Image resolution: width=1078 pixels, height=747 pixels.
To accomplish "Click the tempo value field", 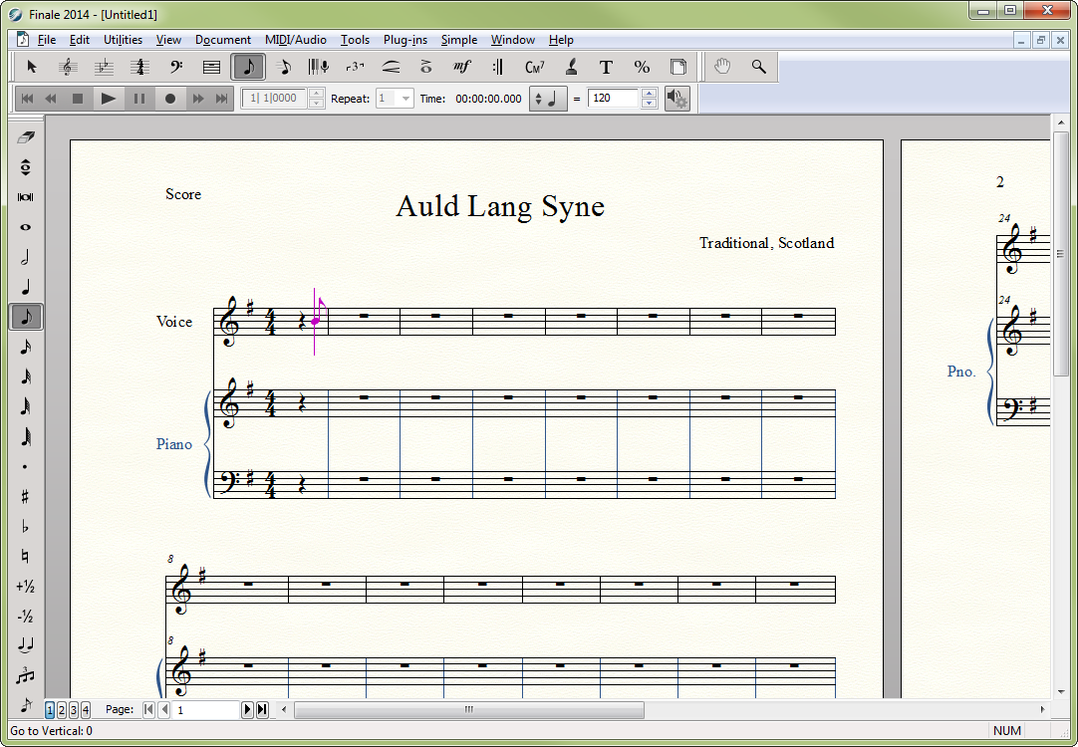I will (x=614, y=99).
